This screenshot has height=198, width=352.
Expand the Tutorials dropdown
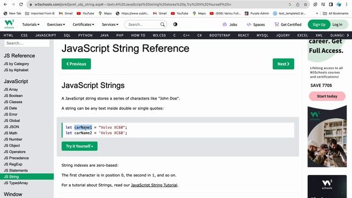tap(31, 24)
